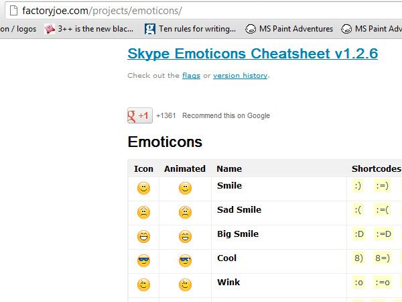402x302 pixels.
Task: Click the Guardian 'Ten rules for writing' bookmark favicon
Action: pyautogui.click(x=149, y=29)
